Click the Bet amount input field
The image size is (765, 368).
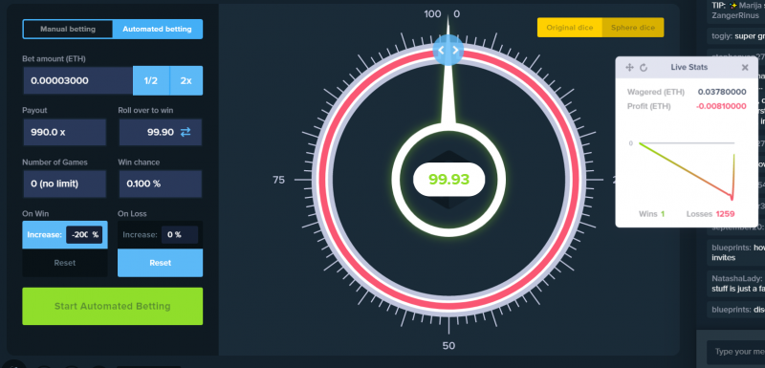(x=78, y=80)
